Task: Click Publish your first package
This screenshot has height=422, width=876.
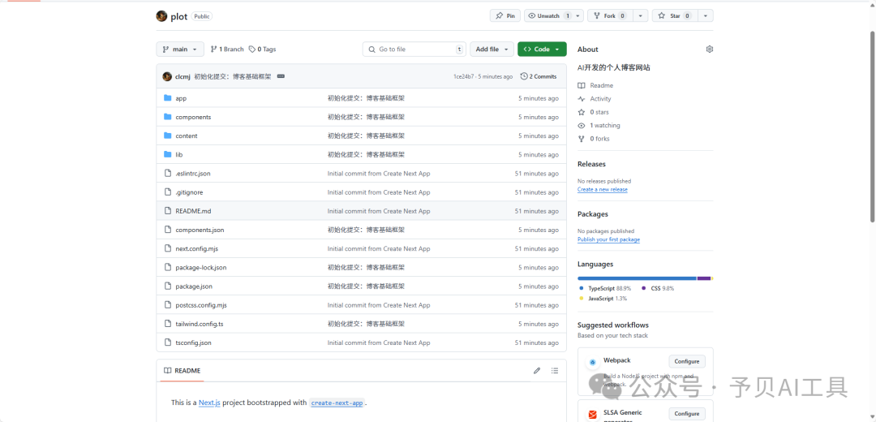Action: pos(608,239)
